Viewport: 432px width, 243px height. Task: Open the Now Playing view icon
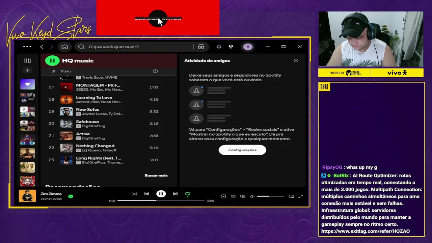[223, 196]
